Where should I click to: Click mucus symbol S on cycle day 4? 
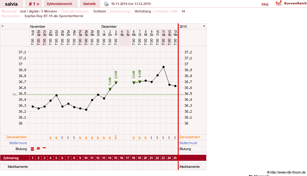pyautogui.click(x=50, y=138)
